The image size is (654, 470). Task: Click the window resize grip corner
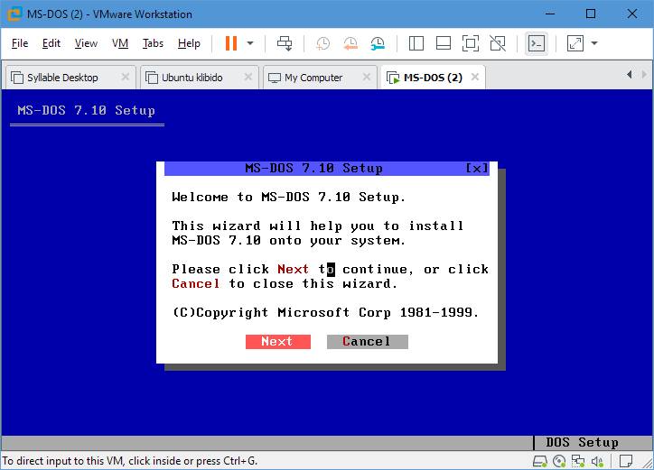click(x=647, y=463)
